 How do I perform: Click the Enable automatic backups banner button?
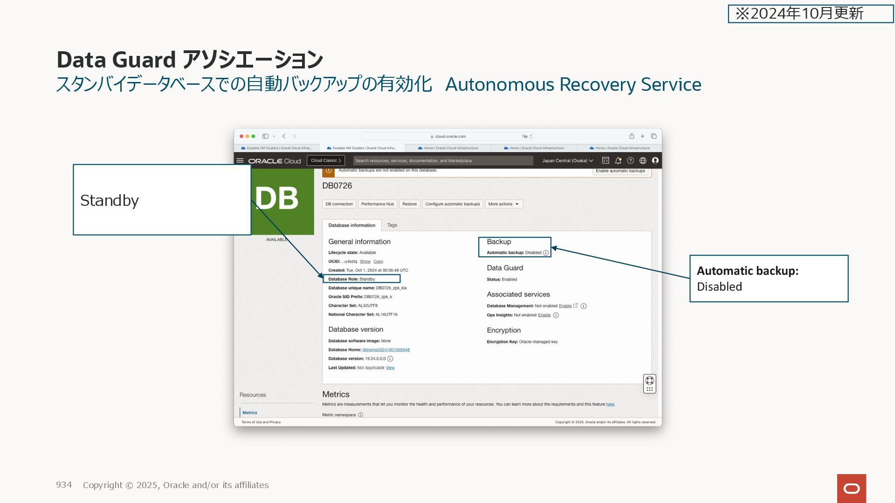(620, 171)
